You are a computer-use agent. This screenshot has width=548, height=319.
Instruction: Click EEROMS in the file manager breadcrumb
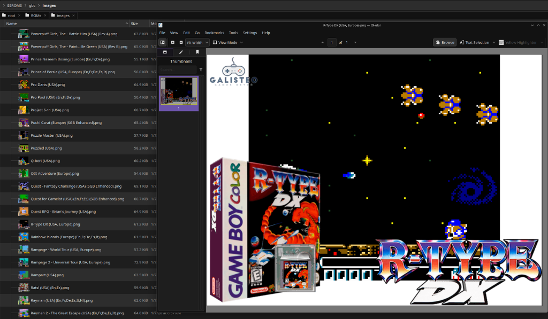coord(14,5)
